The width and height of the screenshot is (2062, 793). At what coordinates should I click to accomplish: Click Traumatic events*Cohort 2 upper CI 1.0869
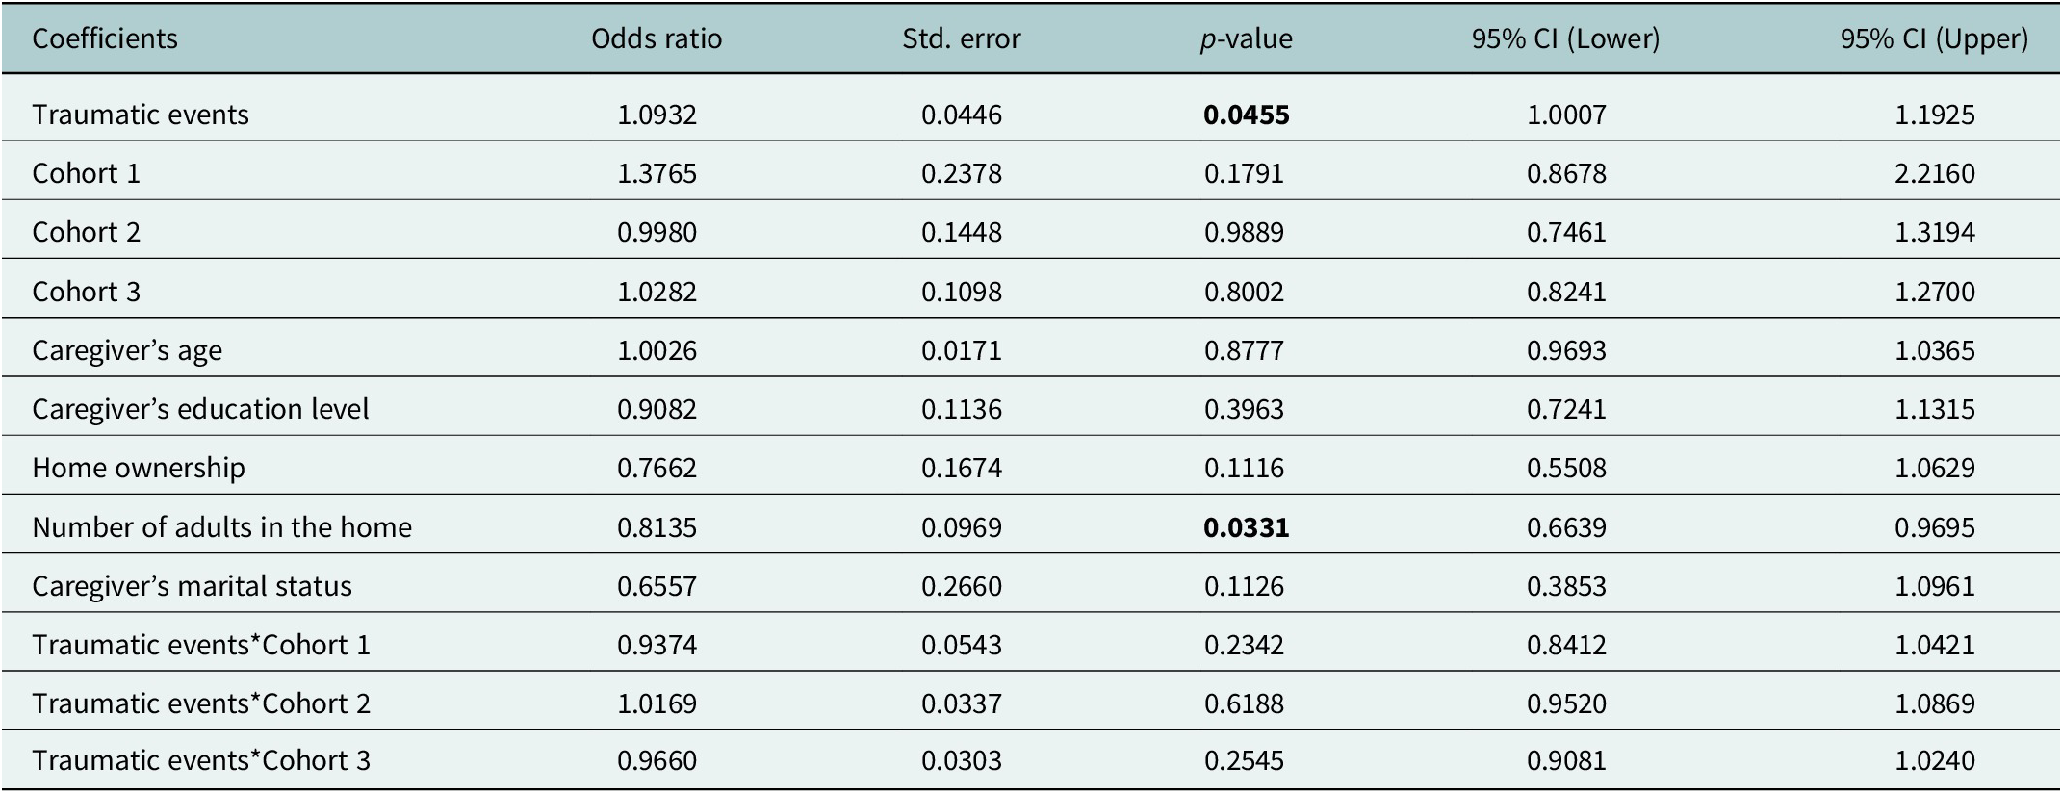pos(1935,703)
